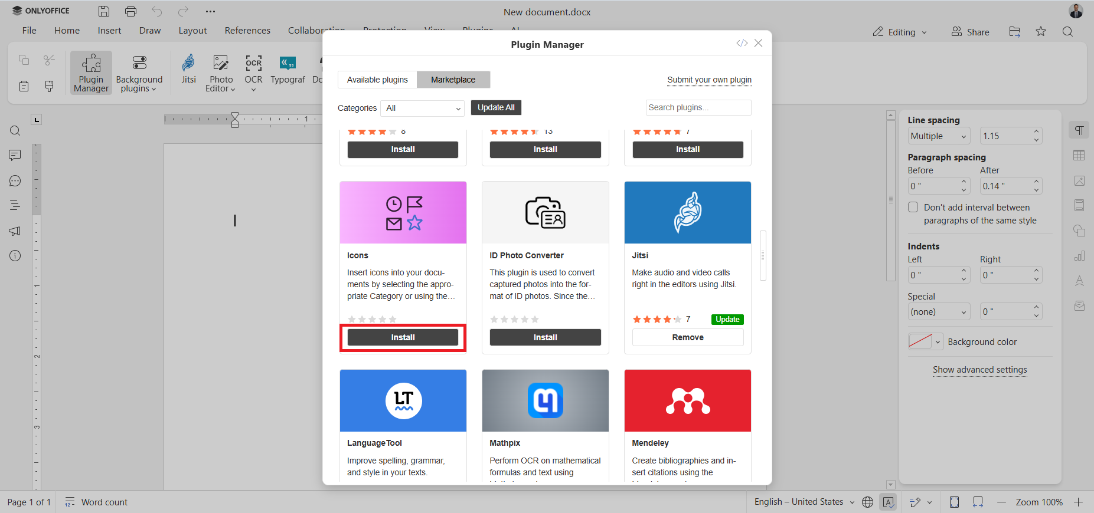Expand the Photo Editor dropdown arrow

[233, 90]
